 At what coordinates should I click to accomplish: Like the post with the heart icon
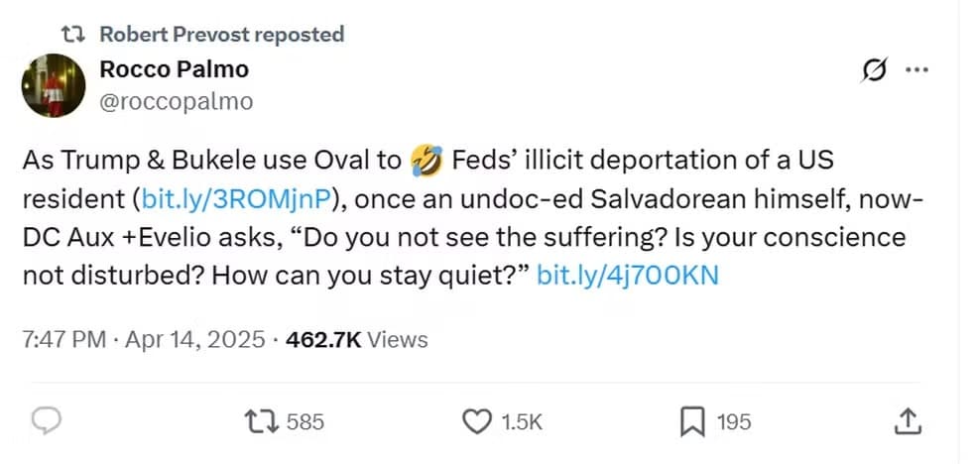click(478, 422)
